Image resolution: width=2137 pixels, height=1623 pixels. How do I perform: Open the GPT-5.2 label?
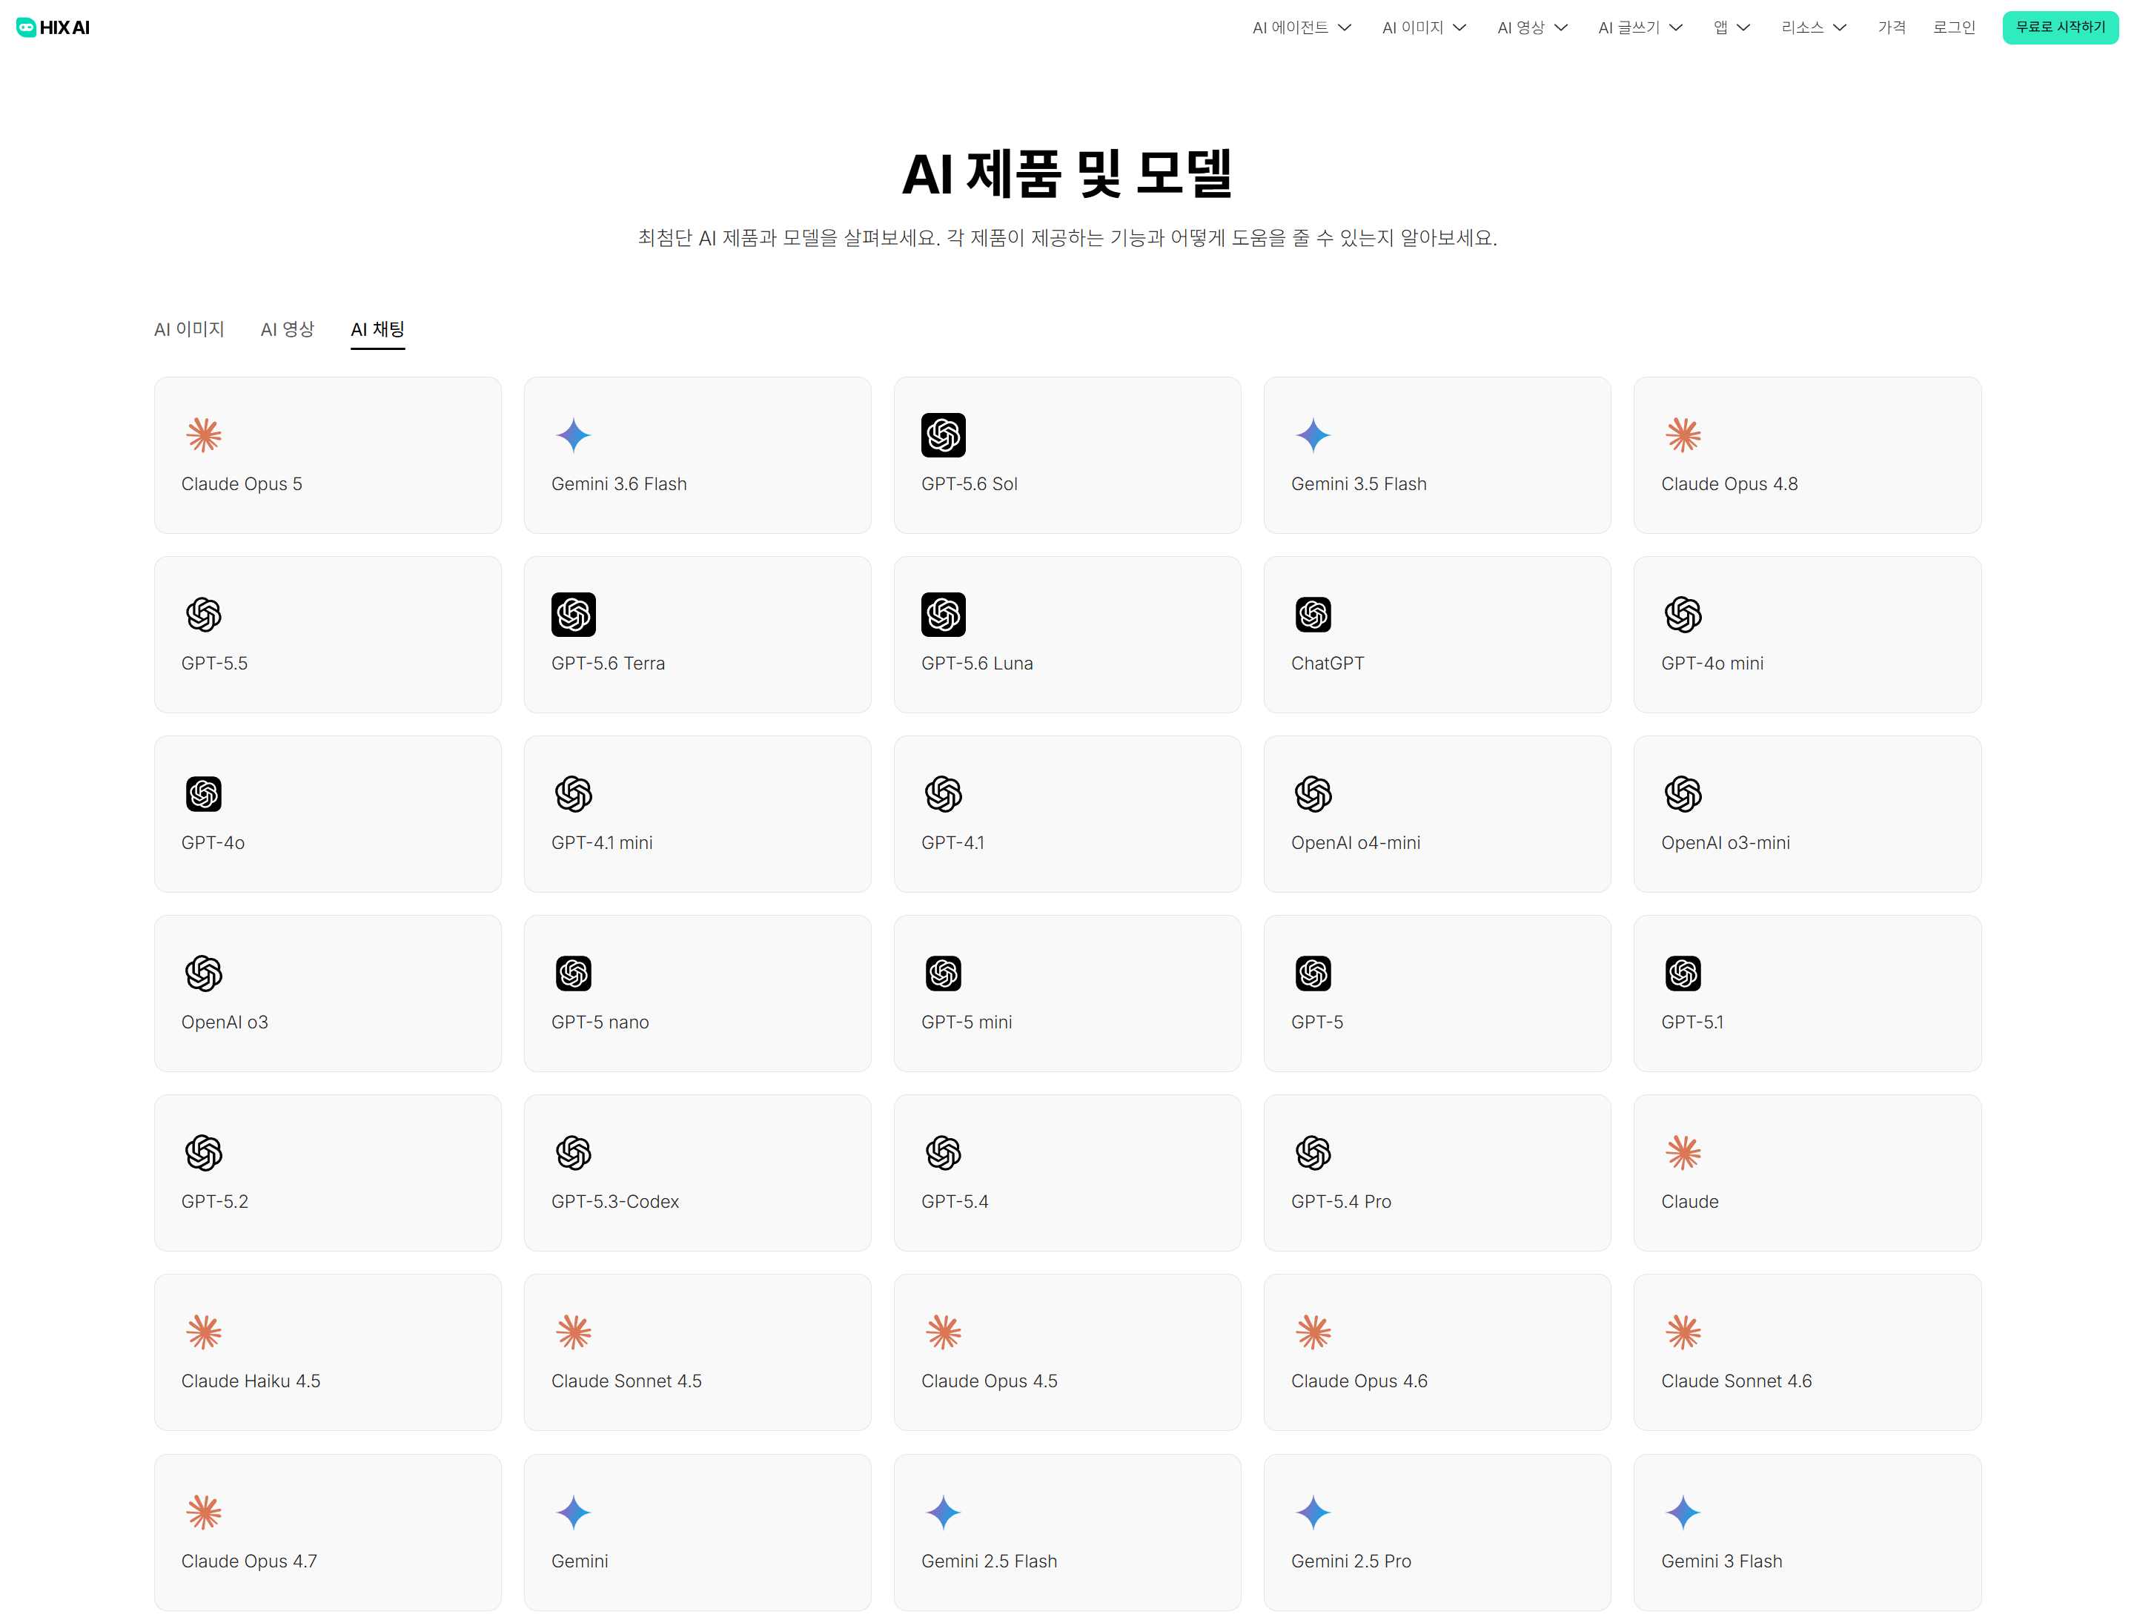214,1202
